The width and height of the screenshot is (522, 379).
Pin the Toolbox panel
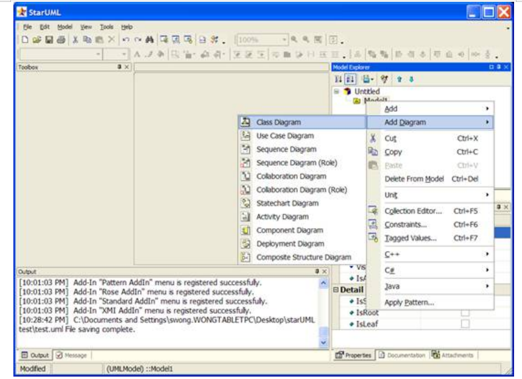pyautogui.click(x=119, y=67)
